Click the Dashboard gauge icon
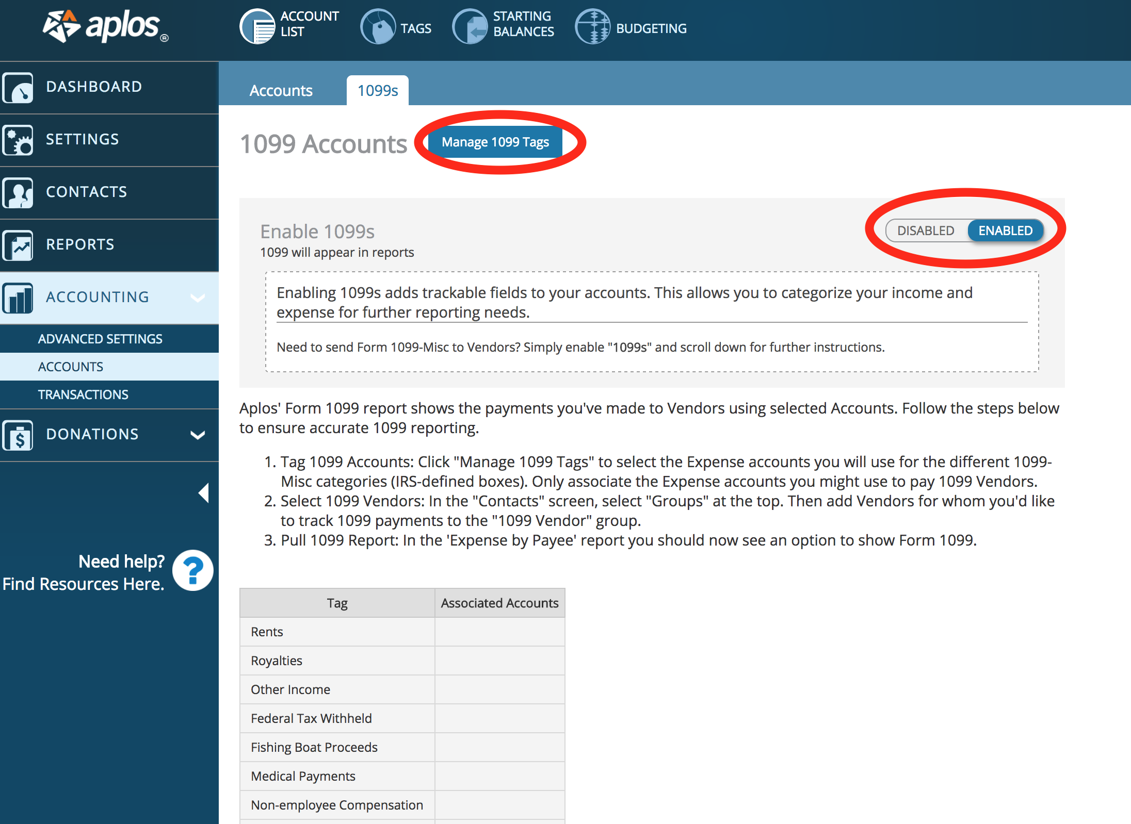Screen dimensions: 1131x824 point(18,88)
